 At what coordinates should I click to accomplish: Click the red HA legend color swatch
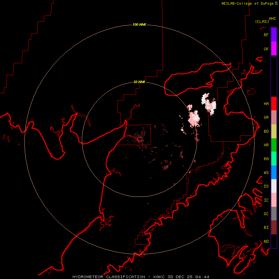click(274, 104)
